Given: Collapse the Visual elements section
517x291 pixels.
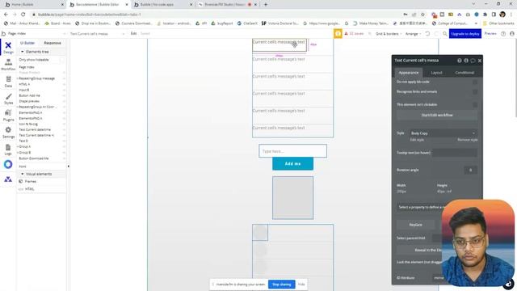Looking at the screenshot, I should (23, 174).
